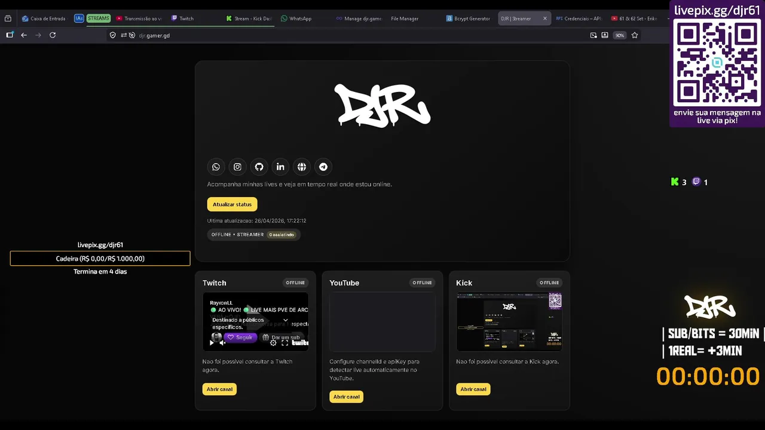
Task: Open the LinkedIn social icon
Action: coord(280,167)
